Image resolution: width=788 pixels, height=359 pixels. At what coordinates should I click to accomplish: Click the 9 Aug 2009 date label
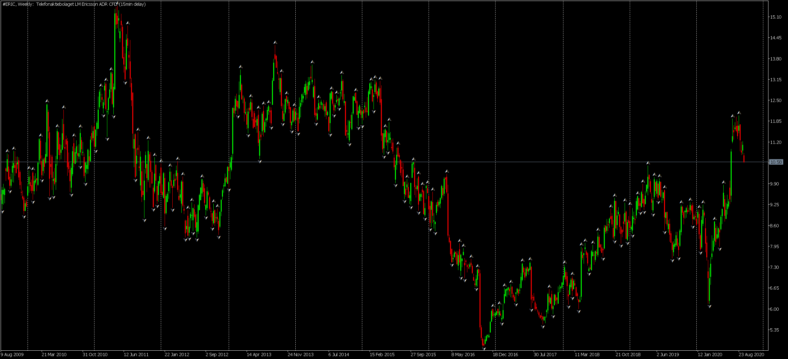pyautogui.click(x=12, y=355)
